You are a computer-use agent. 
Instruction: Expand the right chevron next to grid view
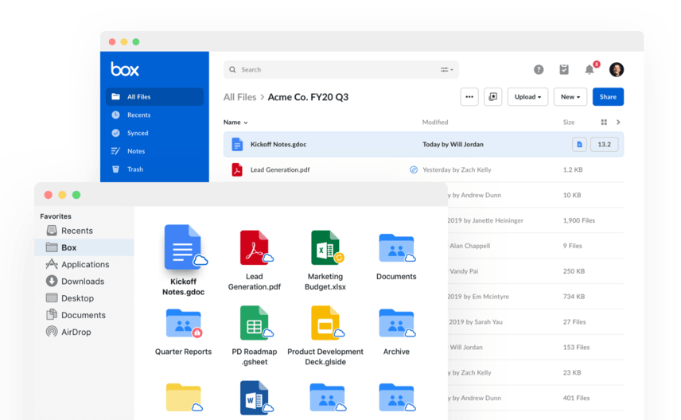618,122
